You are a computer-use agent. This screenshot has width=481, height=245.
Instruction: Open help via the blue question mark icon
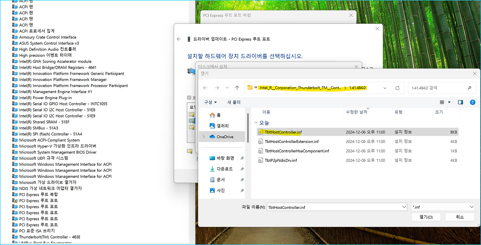472,102
